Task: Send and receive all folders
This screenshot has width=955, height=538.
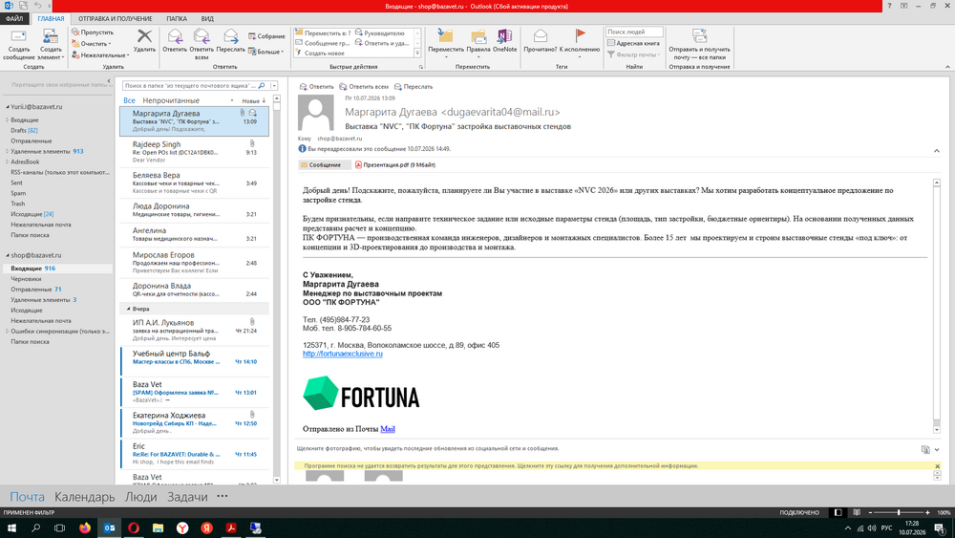Action: pos(699,45)
